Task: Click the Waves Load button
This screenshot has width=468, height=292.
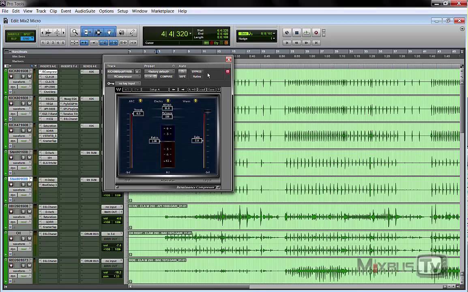Action: tap(202, 90)
